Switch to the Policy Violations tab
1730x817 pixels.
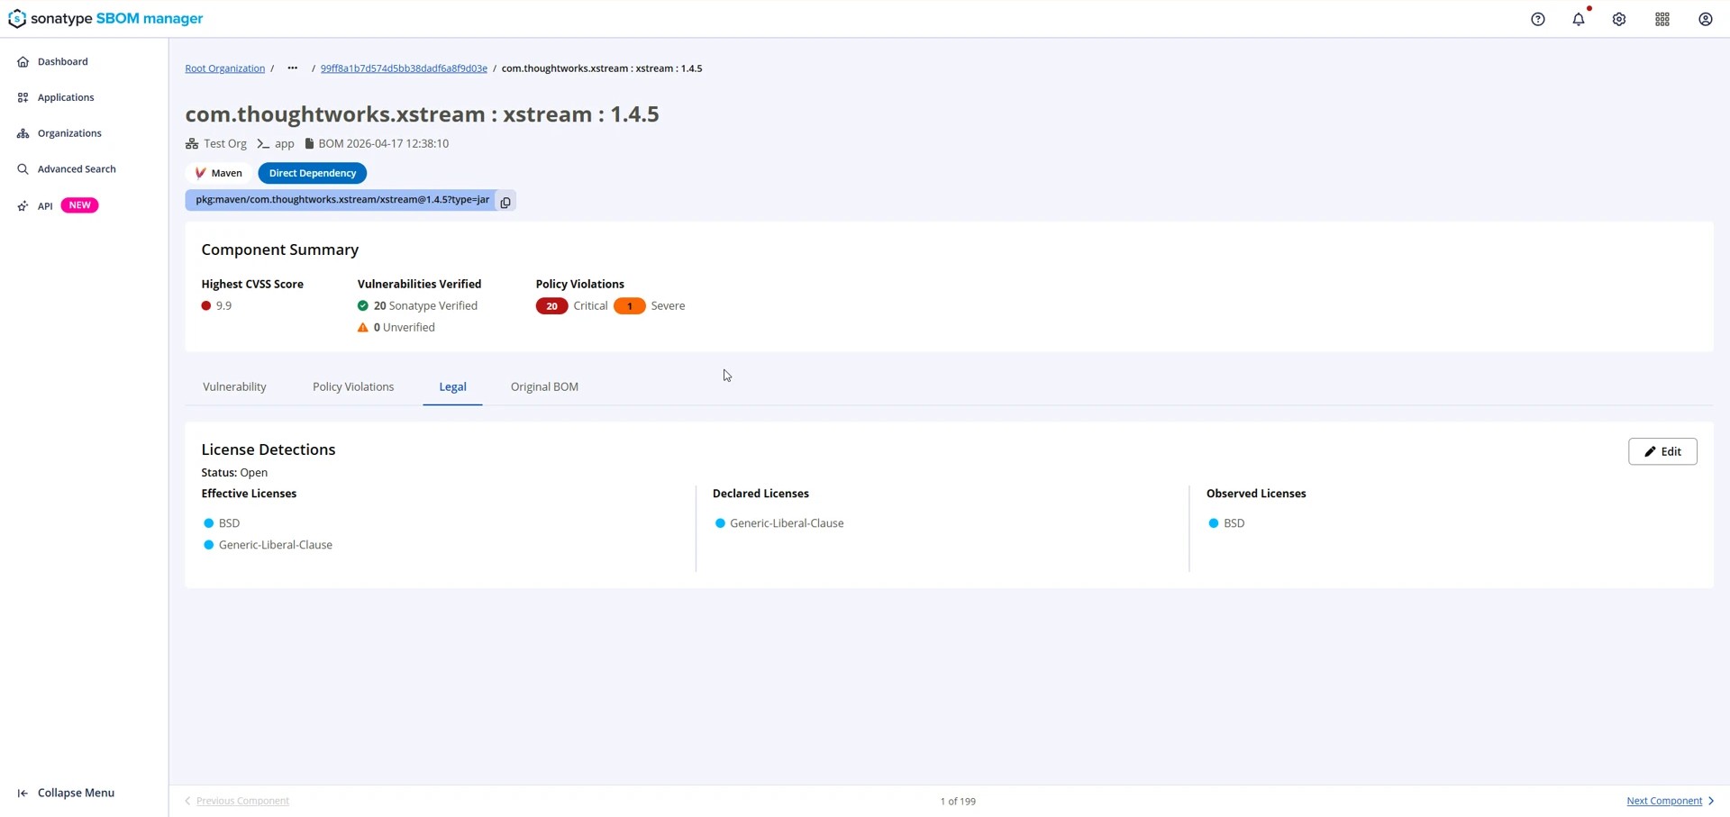(353, 386)
